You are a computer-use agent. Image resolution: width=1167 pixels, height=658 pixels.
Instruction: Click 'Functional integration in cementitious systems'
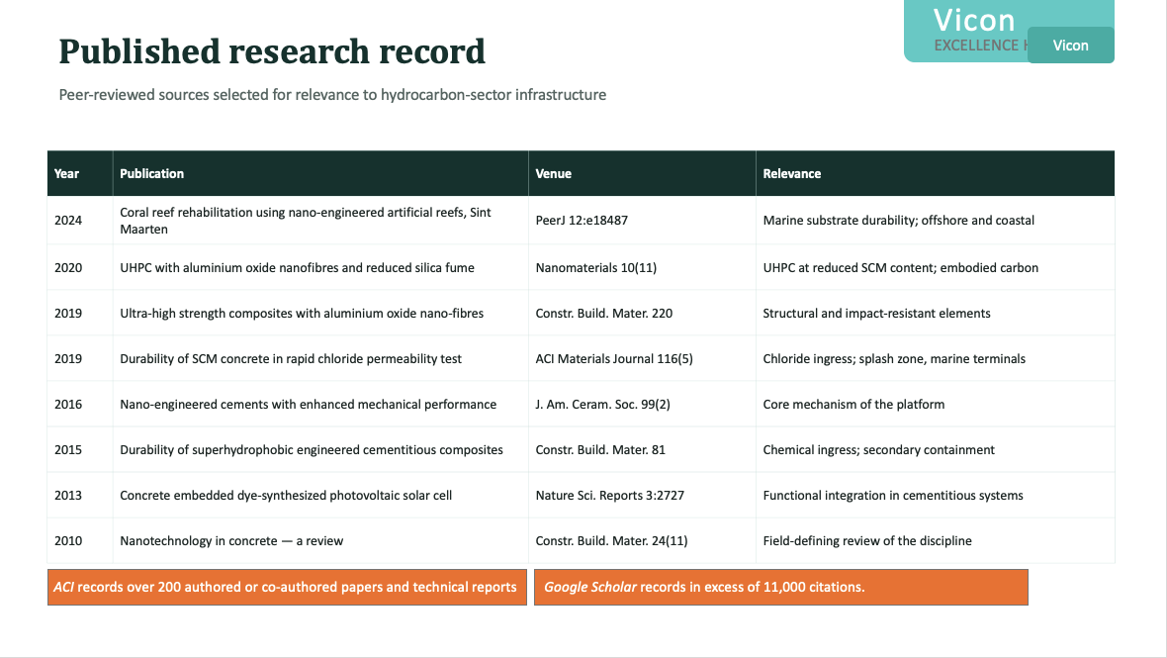pyautogui.click(x=936, y=495)
